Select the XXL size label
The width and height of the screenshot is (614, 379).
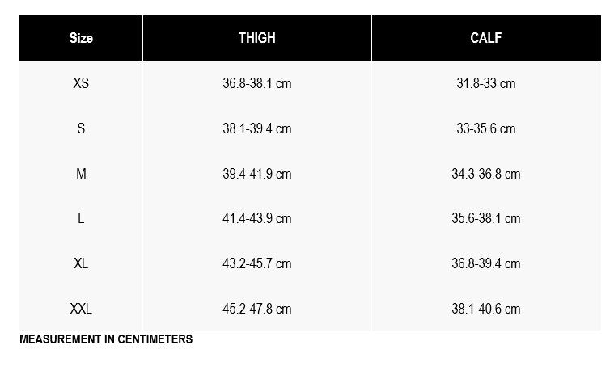[81, 309]
